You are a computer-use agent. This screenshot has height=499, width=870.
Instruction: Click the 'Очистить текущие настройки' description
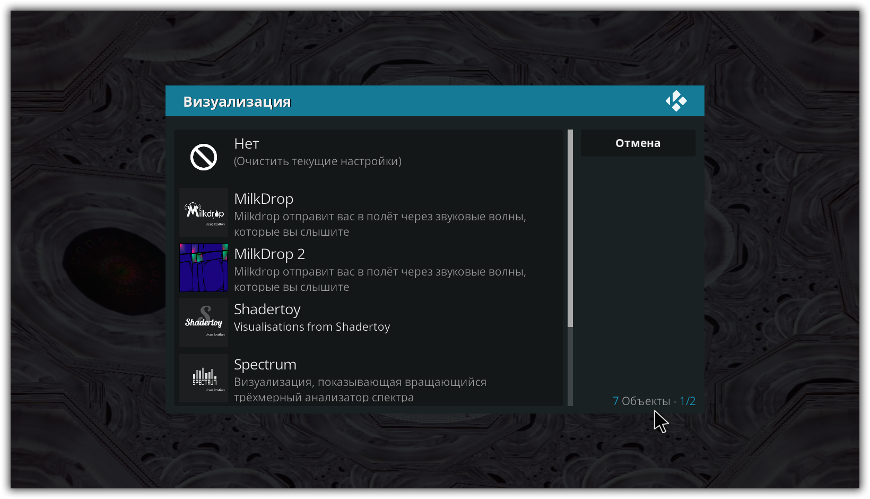pos(318,161)
